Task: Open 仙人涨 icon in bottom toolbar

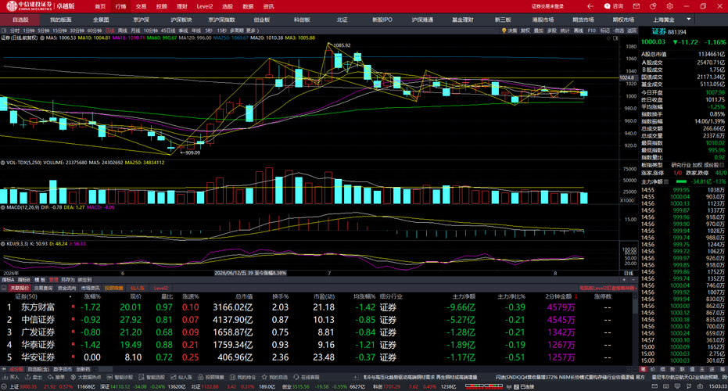Action: pyautogui.click(x=173, y=377)
